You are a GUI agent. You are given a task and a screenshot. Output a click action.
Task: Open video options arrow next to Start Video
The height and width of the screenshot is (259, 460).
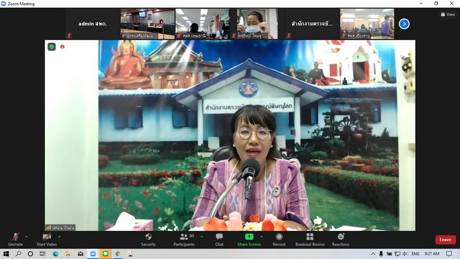59,237
